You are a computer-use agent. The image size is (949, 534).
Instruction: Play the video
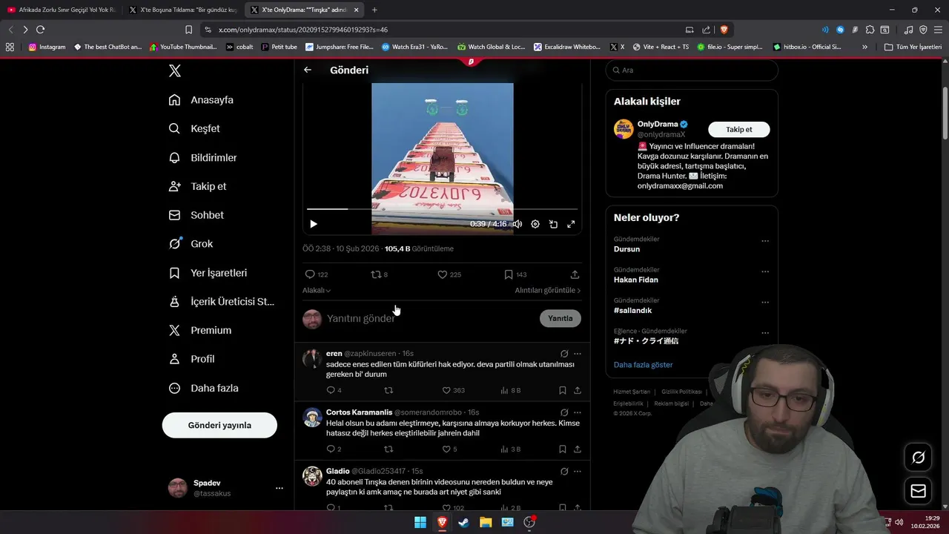click(x=314, y=224)
